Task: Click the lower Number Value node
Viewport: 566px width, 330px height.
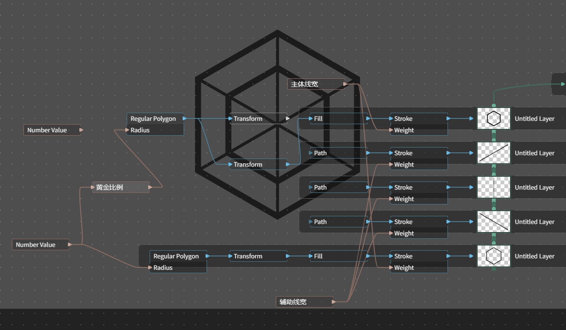Action: coord(41,245)
